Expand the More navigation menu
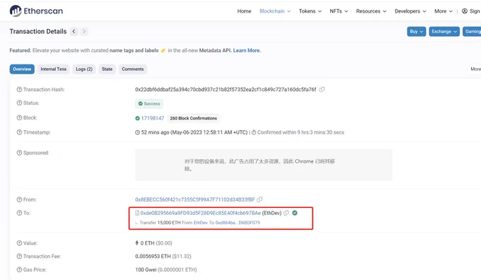481x280 pixels. pyautogui.click(x=444, y=11)
